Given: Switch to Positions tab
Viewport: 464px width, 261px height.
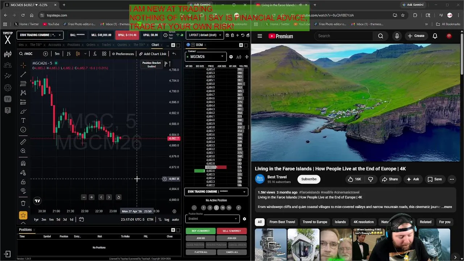Looking at the screenshot, I should pos(74,45).
